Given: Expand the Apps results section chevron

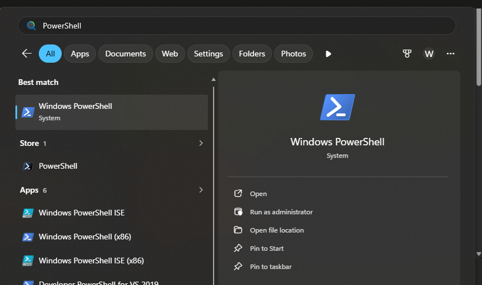Looking at the screenshot, I should (200, 190).
